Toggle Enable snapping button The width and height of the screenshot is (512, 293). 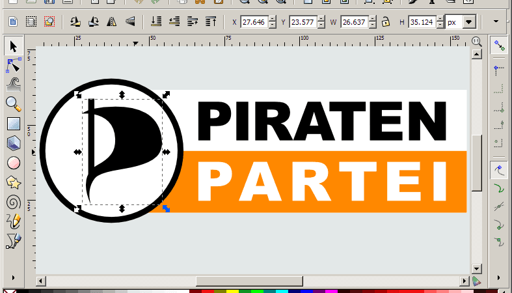coord(499,46)
